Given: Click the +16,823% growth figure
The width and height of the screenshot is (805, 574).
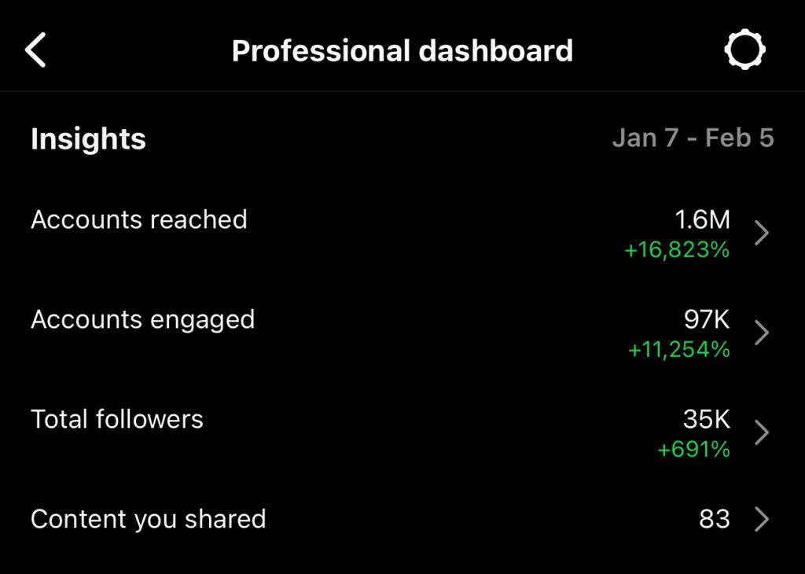Looking at the screenshot, I should point(677,250).
